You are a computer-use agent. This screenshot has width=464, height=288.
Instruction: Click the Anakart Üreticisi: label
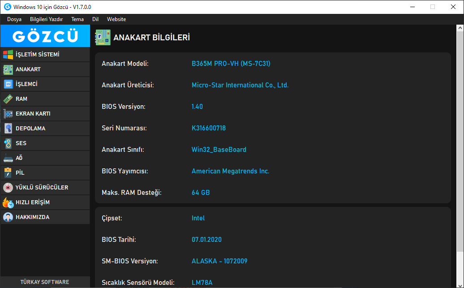[128, 85]
